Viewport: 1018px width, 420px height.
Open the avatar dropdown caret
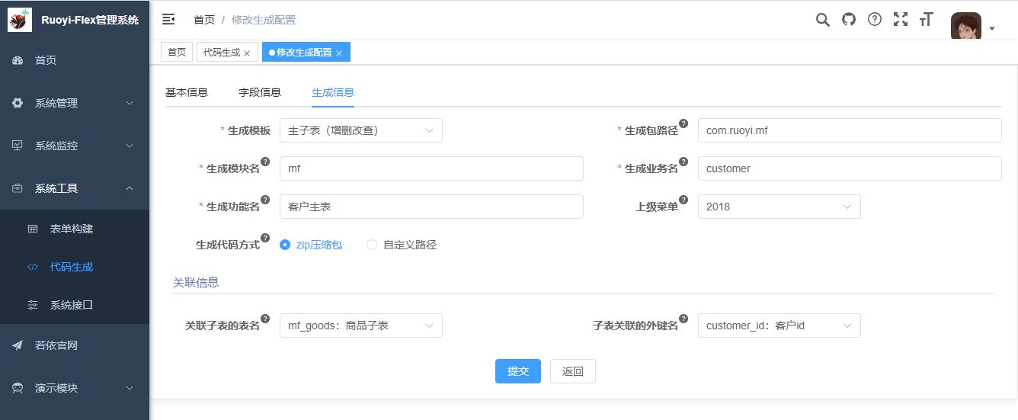[992, 29]
